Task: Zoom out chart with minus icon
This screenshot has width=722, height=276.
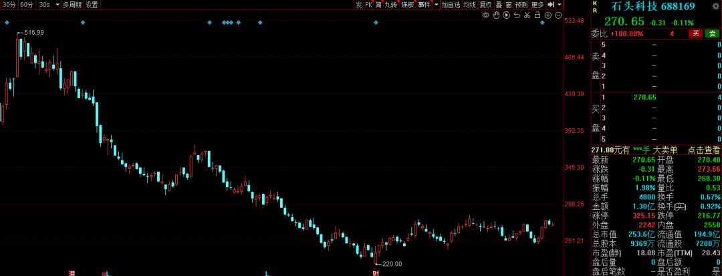Action: pyautogui.click(x=558, y=15)
